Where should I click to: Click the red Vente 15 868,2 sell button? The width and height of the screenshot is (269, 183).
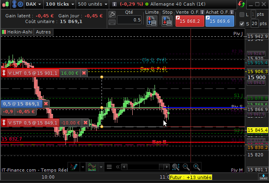(x=190, y=21)
